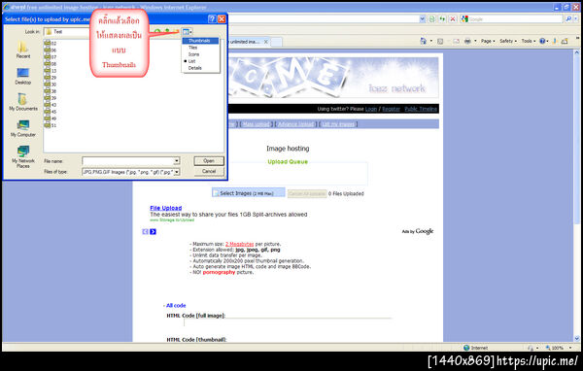
Task: Expand Home button dropdown arrow
Action: (431, 41)
